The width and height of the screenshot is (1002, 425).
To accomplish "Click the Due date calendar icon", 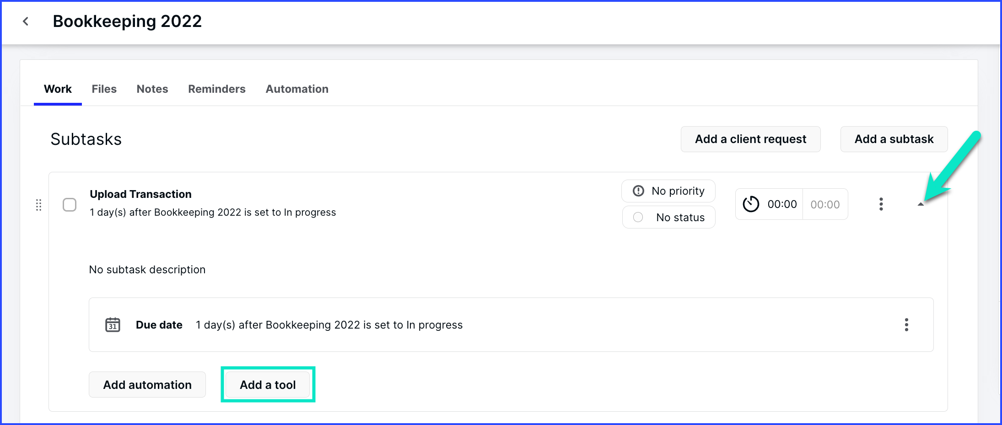I will tap(113, 325).
